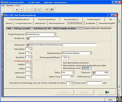Adjust Auftrag count spinner
The image size is (122, 102).
(31, 69)
